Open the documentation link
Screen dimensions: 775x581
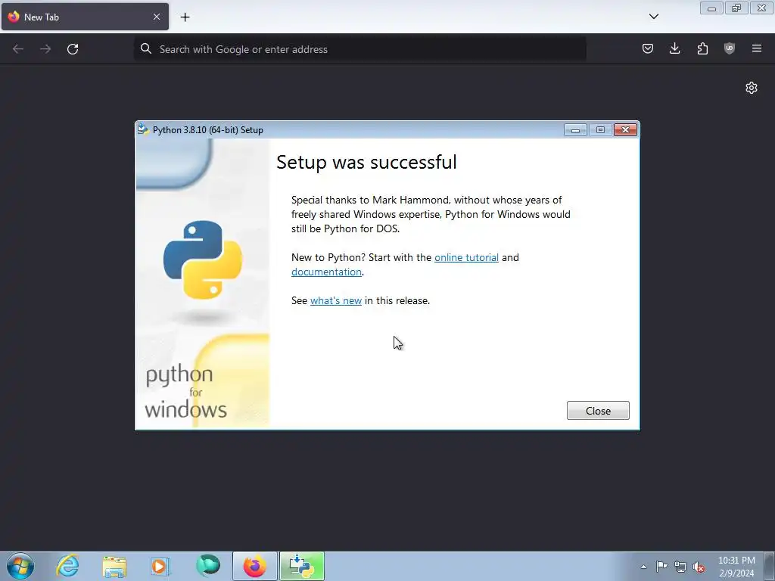(326, 272)
